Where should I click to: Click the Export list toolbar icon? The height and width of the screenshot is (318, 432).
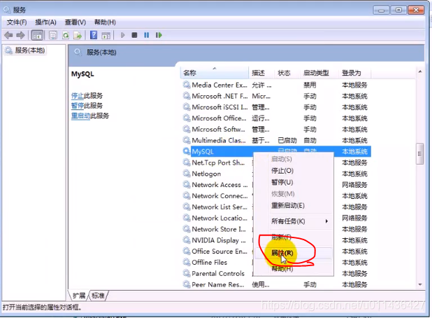[x=78, y=35]
